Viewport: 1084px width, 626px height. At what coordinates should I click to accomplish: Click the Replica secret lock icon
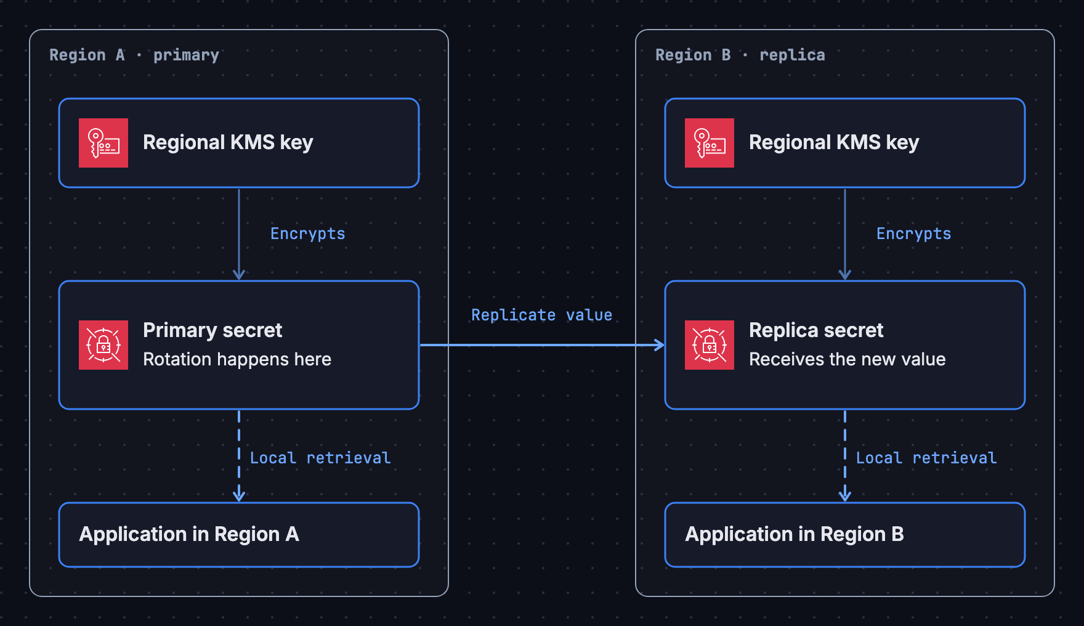point(710,345)
